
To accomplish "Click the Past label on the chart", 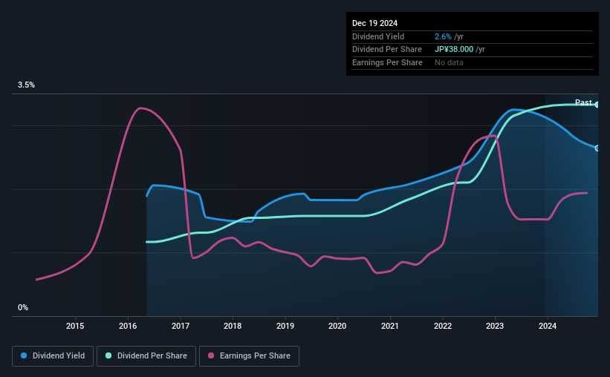I will [583, 102].
